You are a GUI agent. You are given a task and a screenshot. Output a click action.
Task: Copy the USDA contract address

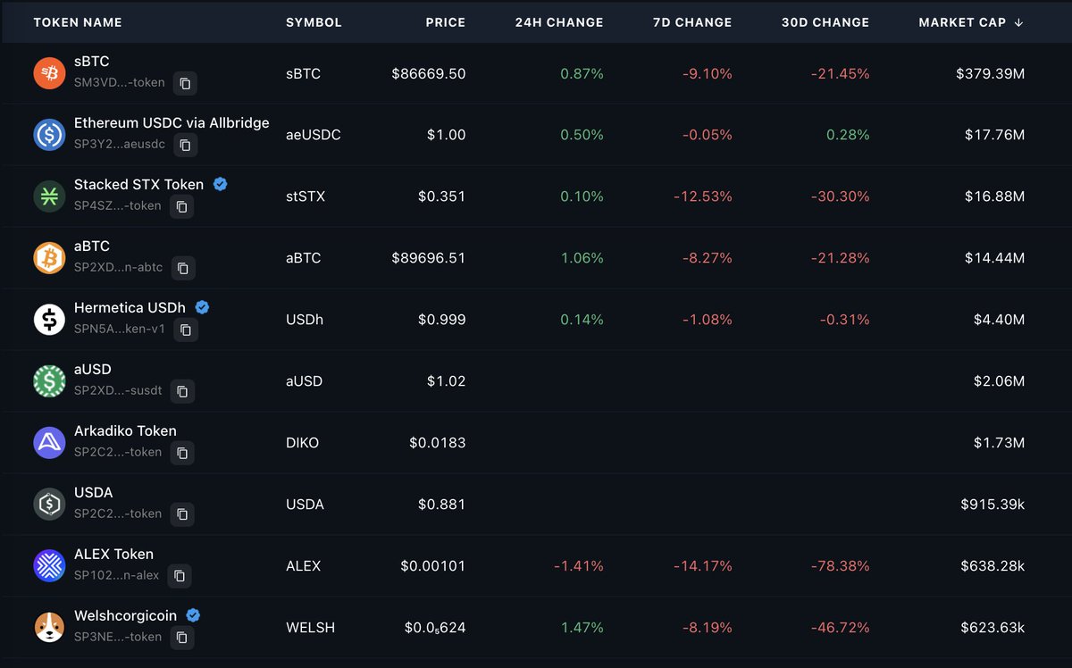(x=181, y=514)
